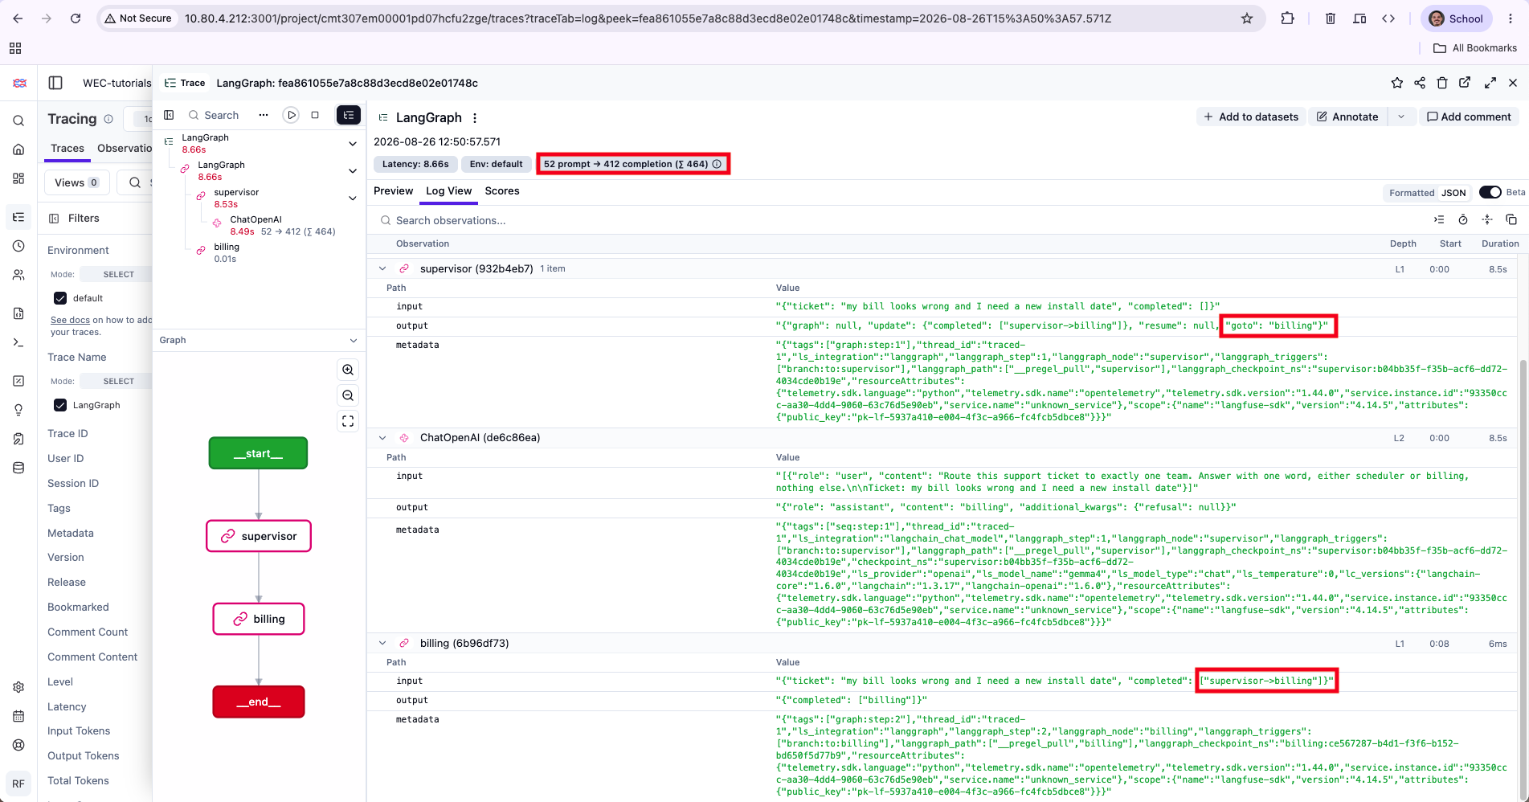Image resolution: width=1529 pixels, height=802 pixels.
Task: Toggle the left sidebar panel icon
Action: (x=55, y=83)
